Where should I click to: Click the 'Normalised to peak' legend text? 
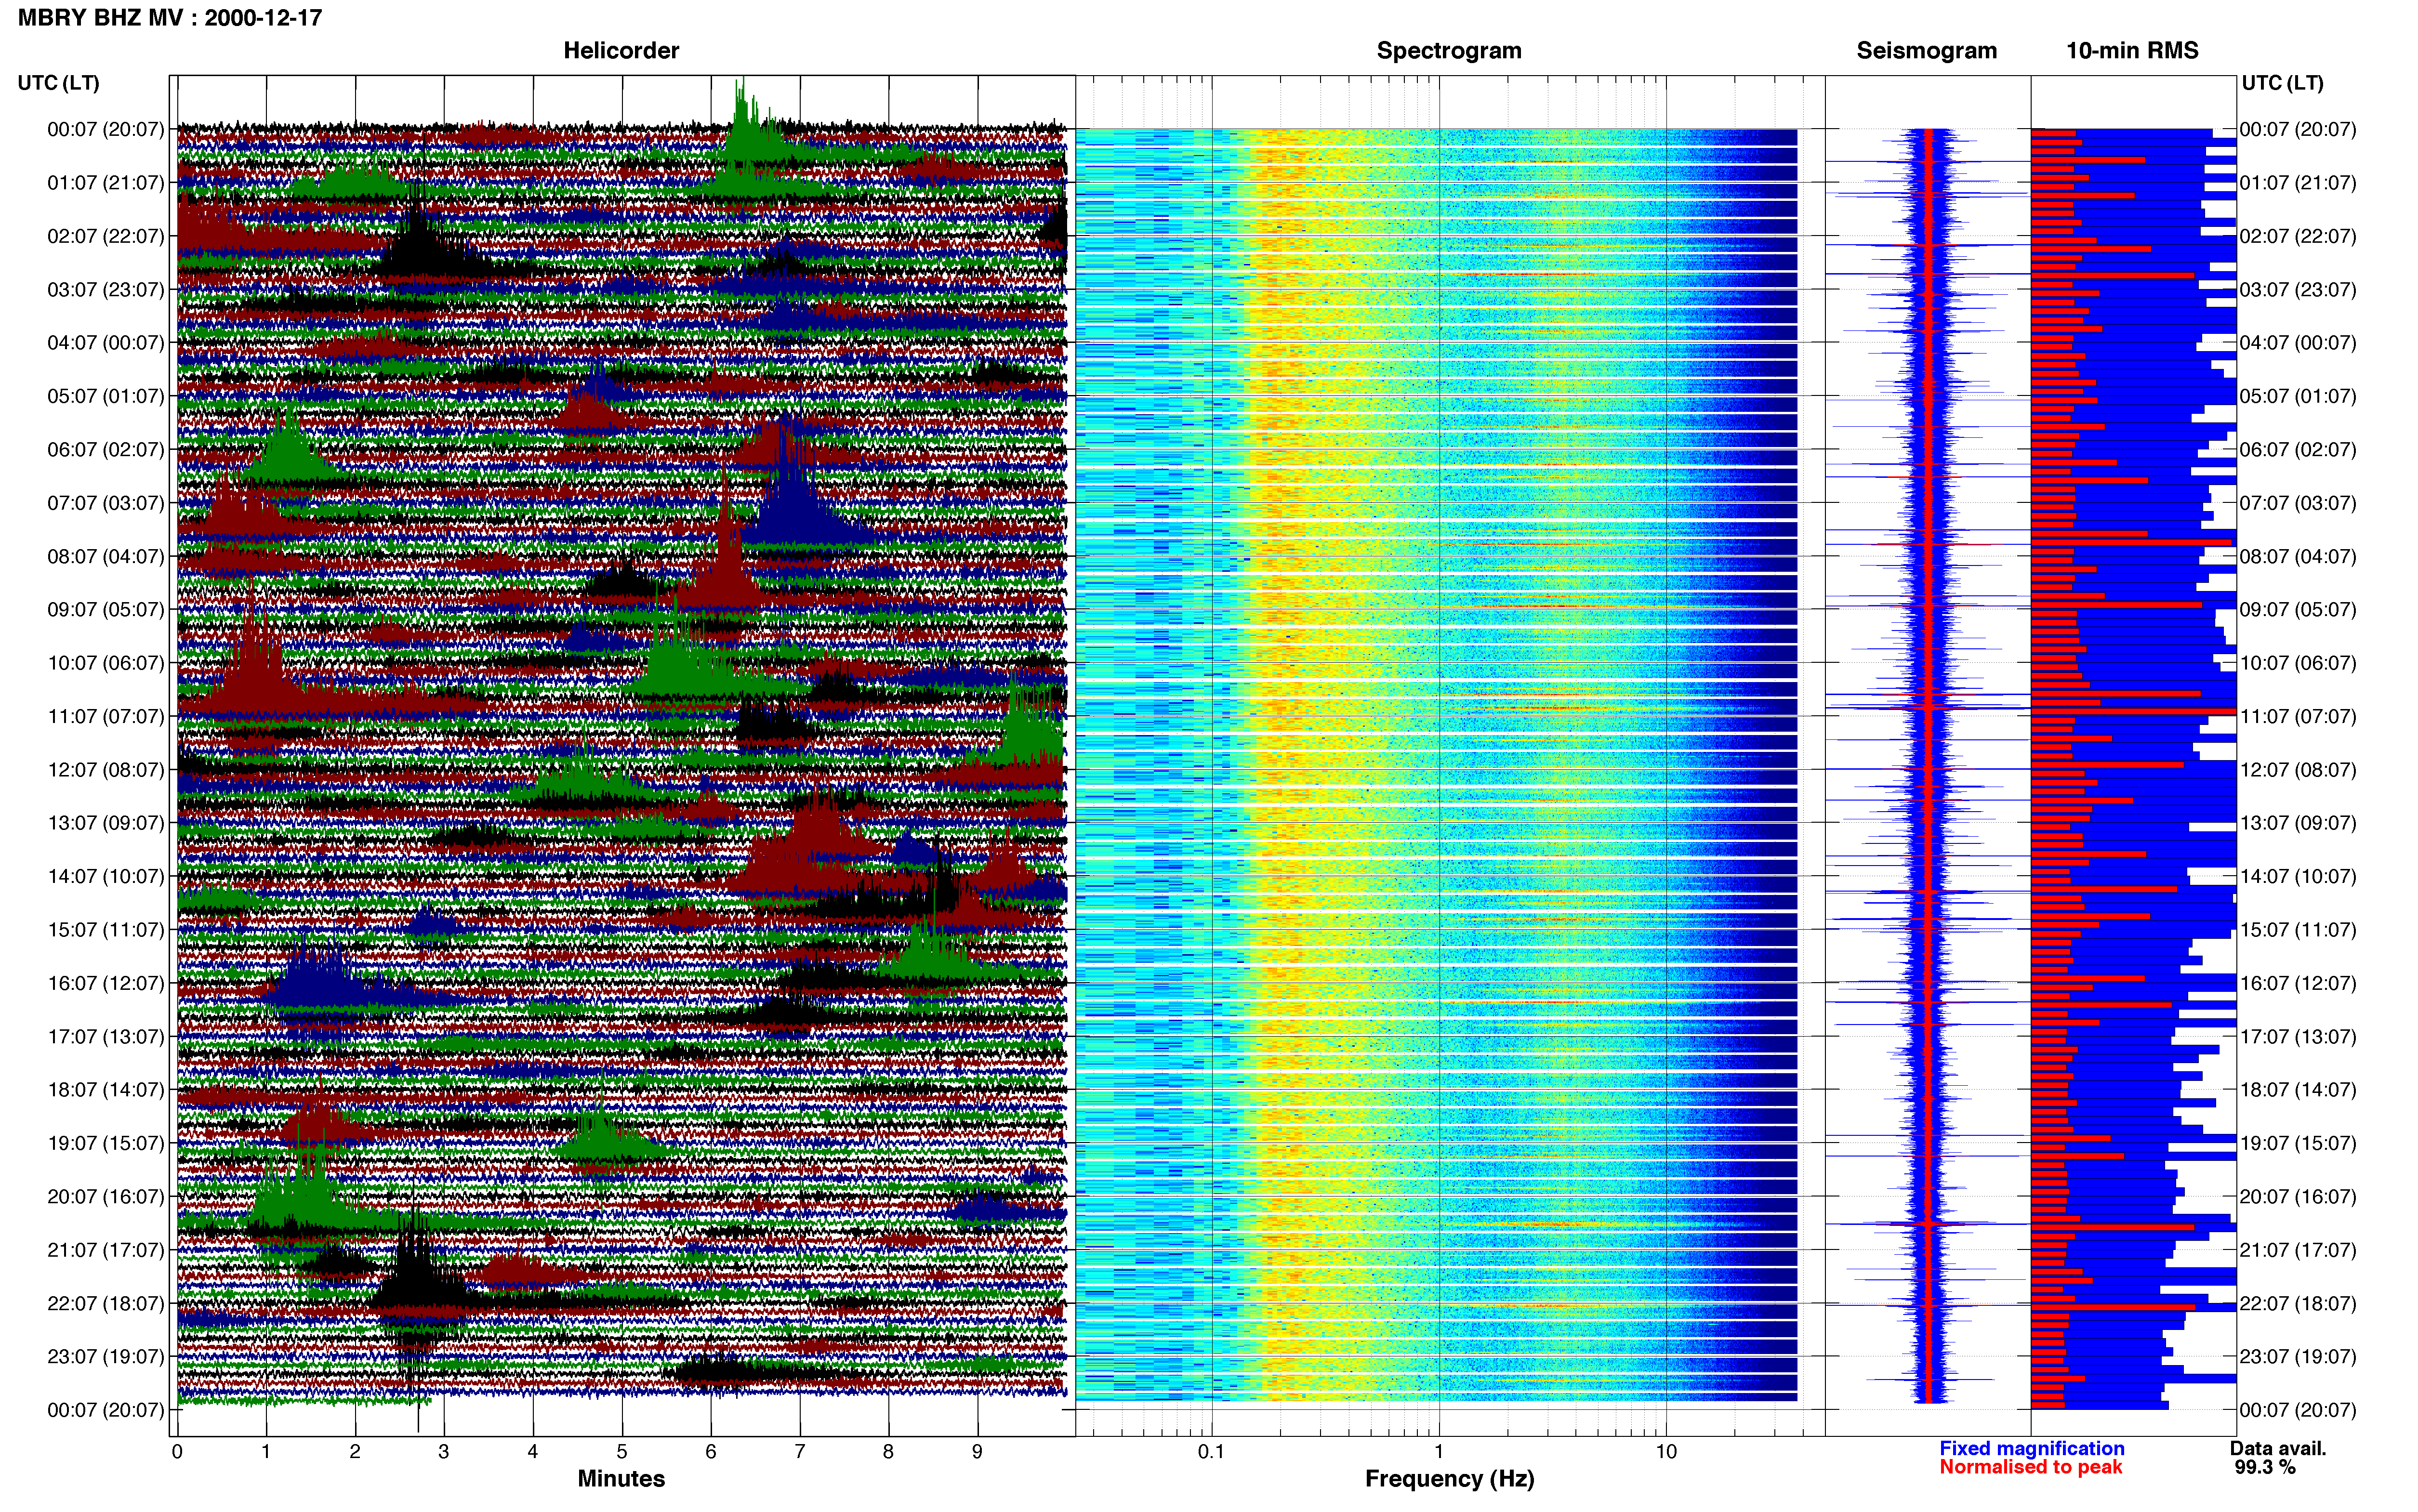tap(2031, 1468)
